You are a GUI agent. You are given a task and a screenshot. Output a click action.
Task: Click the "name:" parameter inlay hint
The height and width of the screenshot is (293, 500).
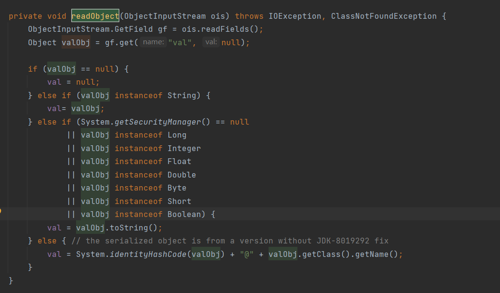tap(154, 42)
